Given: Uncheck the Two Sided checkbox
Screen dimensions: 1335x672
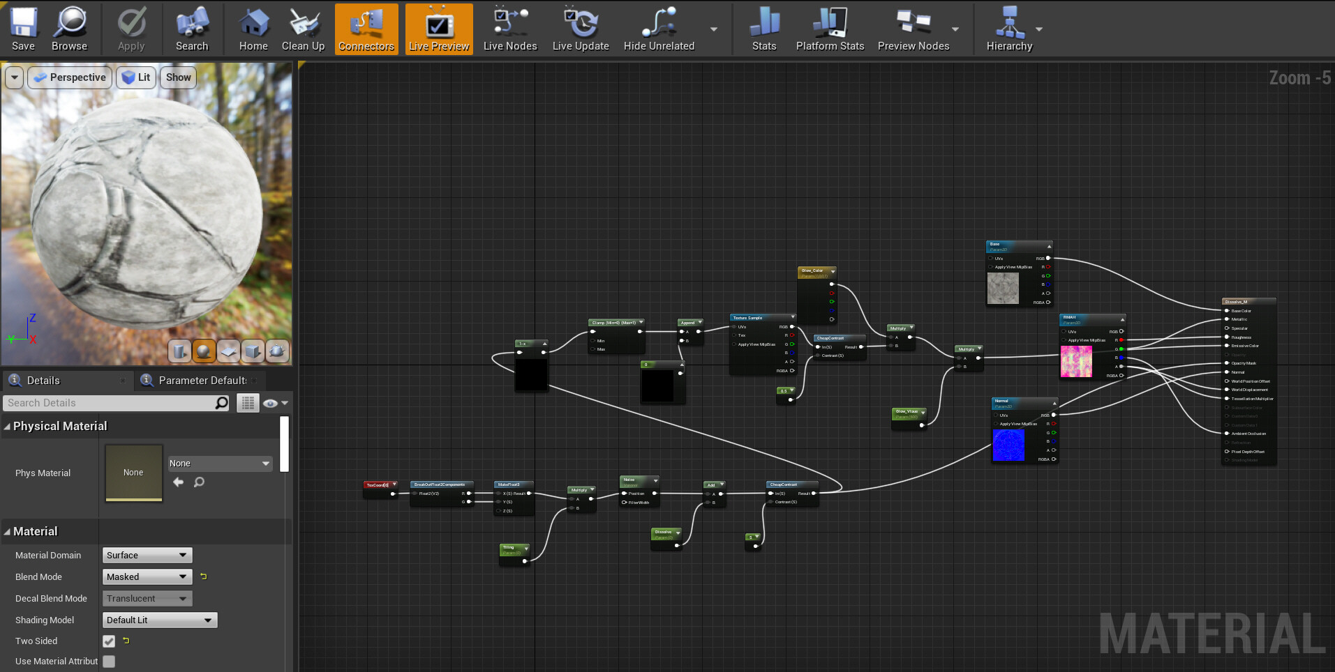Looking at the screenshot, I should click(x=109, y=641).
